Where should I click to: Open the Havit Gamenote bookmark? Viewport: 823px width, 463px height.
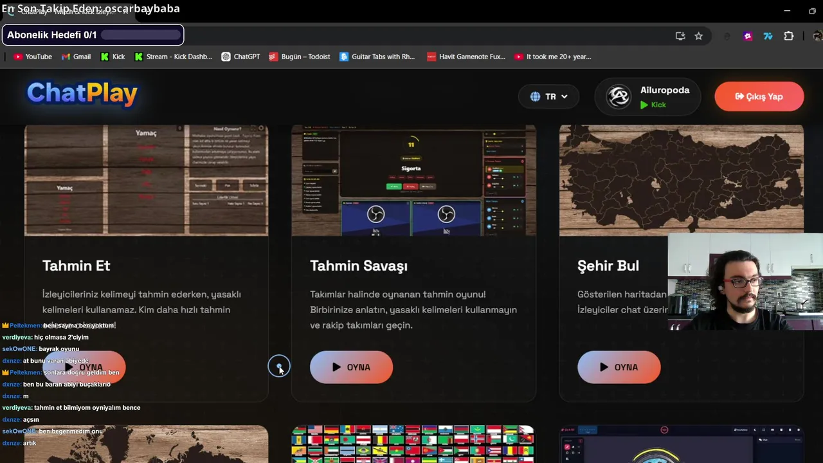click(x=466, y=57)
